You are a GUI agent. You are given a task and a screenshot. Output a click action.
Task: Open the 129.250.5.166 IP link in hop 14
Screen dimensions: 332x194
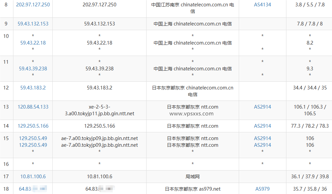tap(33, 126)
